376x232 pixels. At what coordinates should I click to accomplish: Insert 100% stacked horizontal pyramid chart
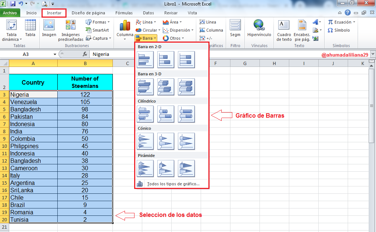(x=186, y=168)
